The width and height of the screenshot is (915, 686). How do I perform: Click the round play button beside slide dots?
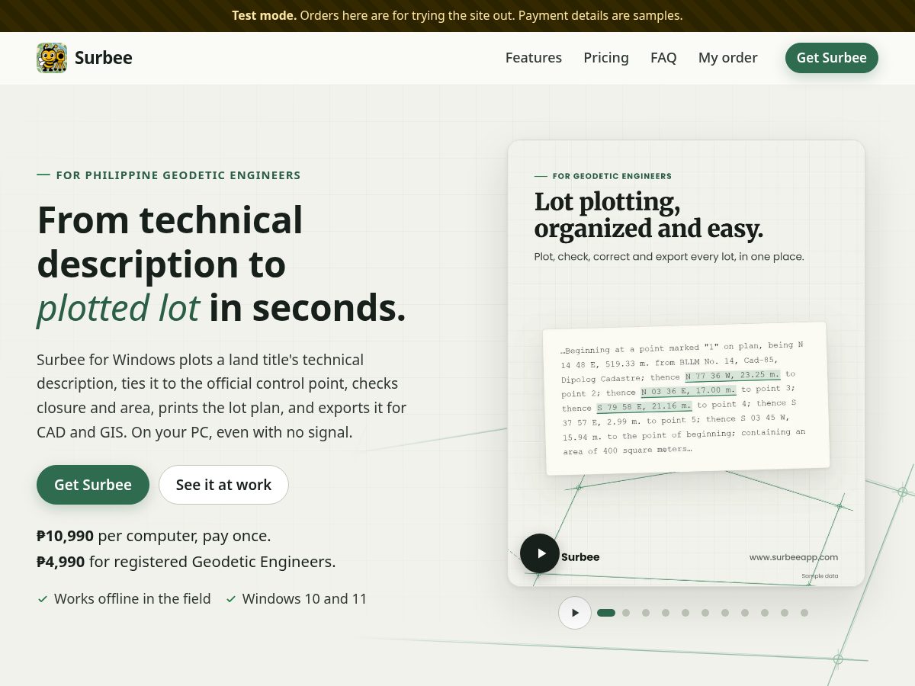pyautogui.click(x=575, y=613)
